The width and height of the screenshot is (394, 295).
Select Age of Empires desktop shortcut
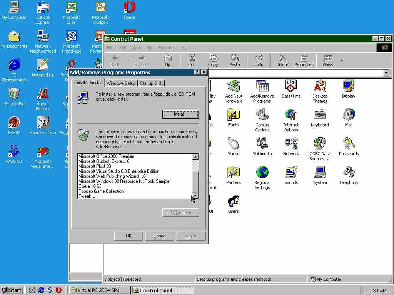pos(43,99)
